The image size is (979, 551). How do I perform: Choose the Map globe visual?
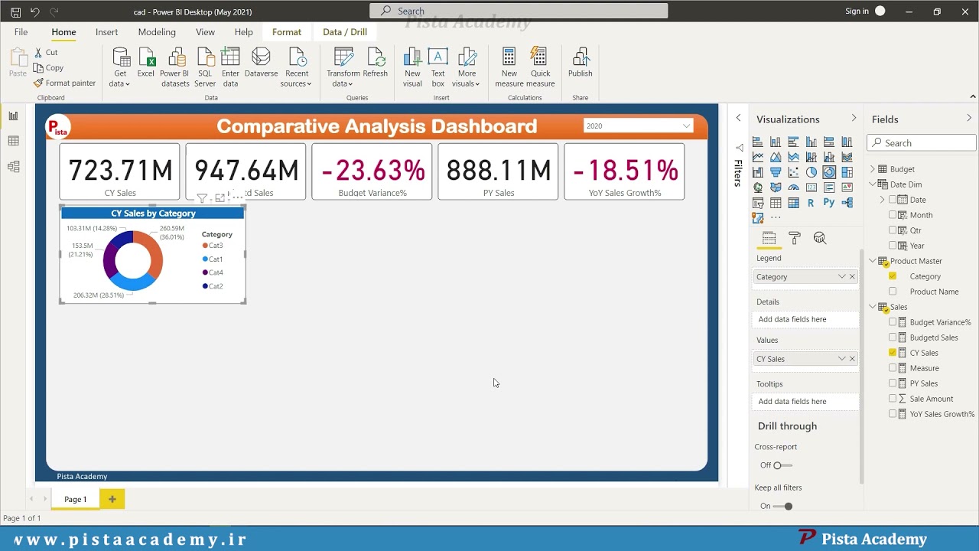pos(757,187)
